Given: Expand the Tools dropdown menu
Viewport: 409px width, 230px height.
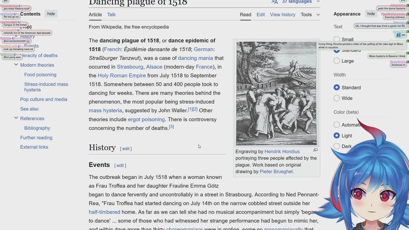Looking at the screenshot, I should 310,14.
